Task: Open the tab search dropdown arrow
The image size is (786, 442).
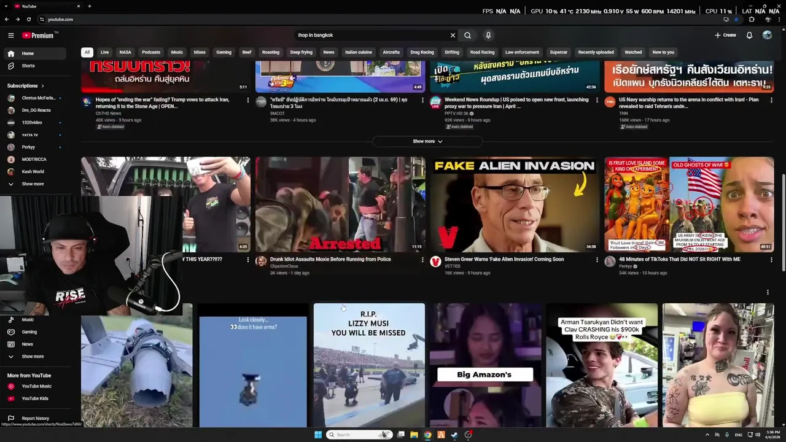Action: click(6, 6)
